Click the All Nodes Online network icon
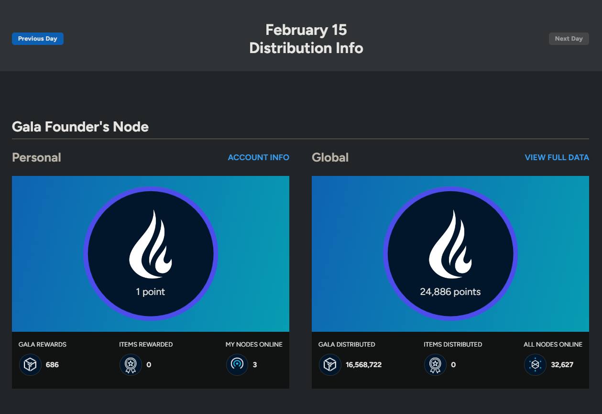The height and width of the screenshot is (414, 602). click(535, 365)
